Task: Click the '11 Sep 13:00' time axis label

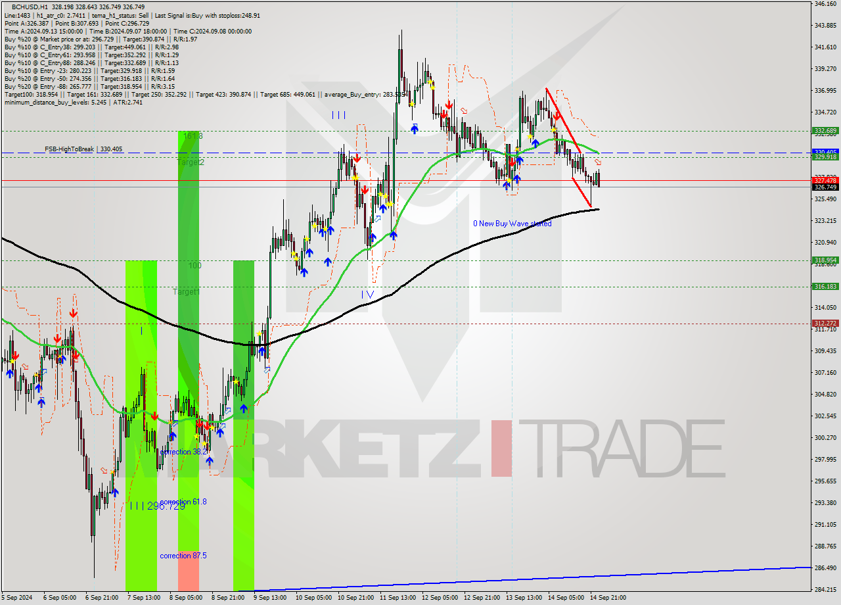Action: click(398, 598)
